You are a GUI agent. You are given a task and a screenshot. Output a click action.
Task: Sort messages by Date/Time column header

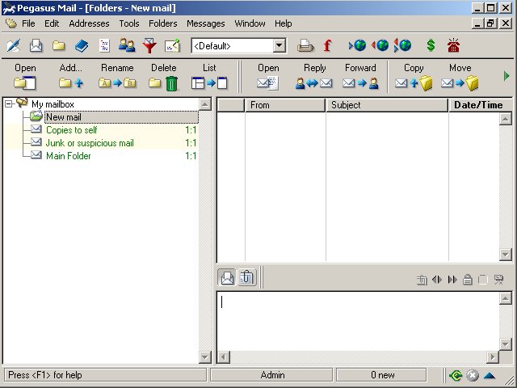(481, 105)
